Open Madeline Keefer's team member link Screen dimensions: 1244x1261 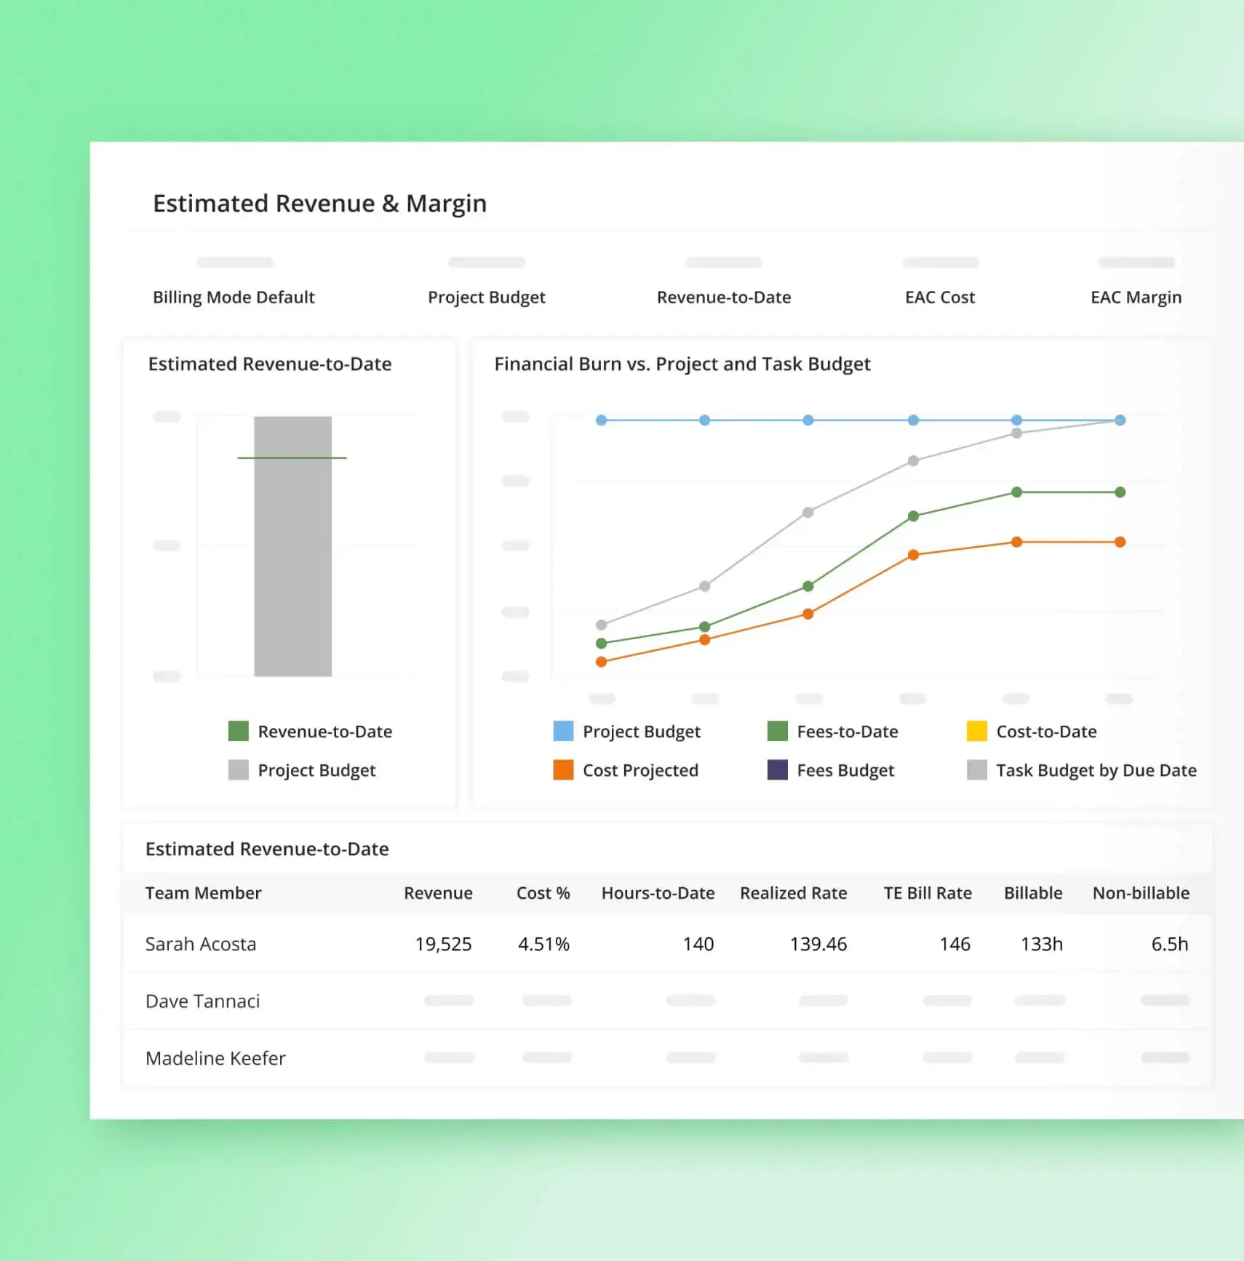(x=215, y=1058)
